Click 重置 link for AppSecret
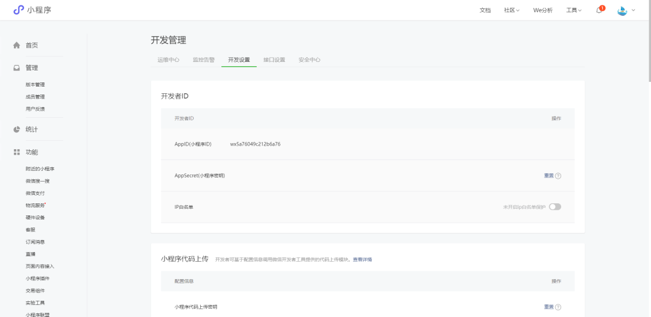This screenshot has width=651, height=317. 549,176
